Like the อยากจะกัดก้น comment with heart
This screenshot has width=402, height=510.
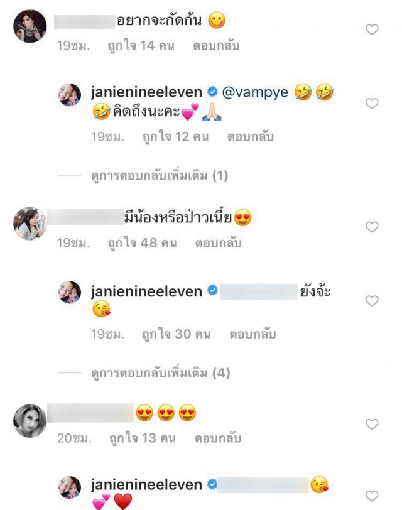click(x=372, y=30)
